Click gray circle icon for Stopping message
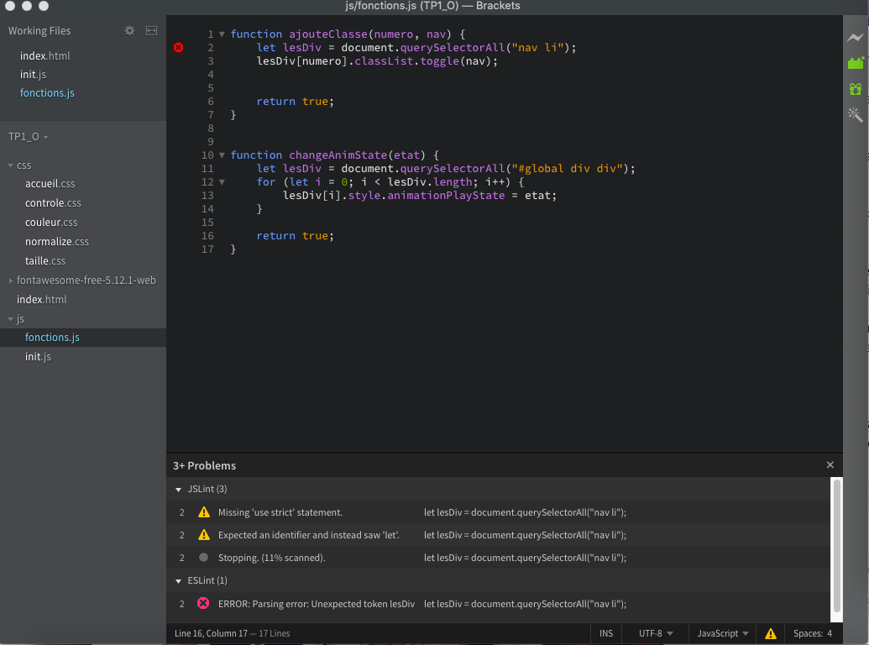869x645 pixels. [203, 558]
